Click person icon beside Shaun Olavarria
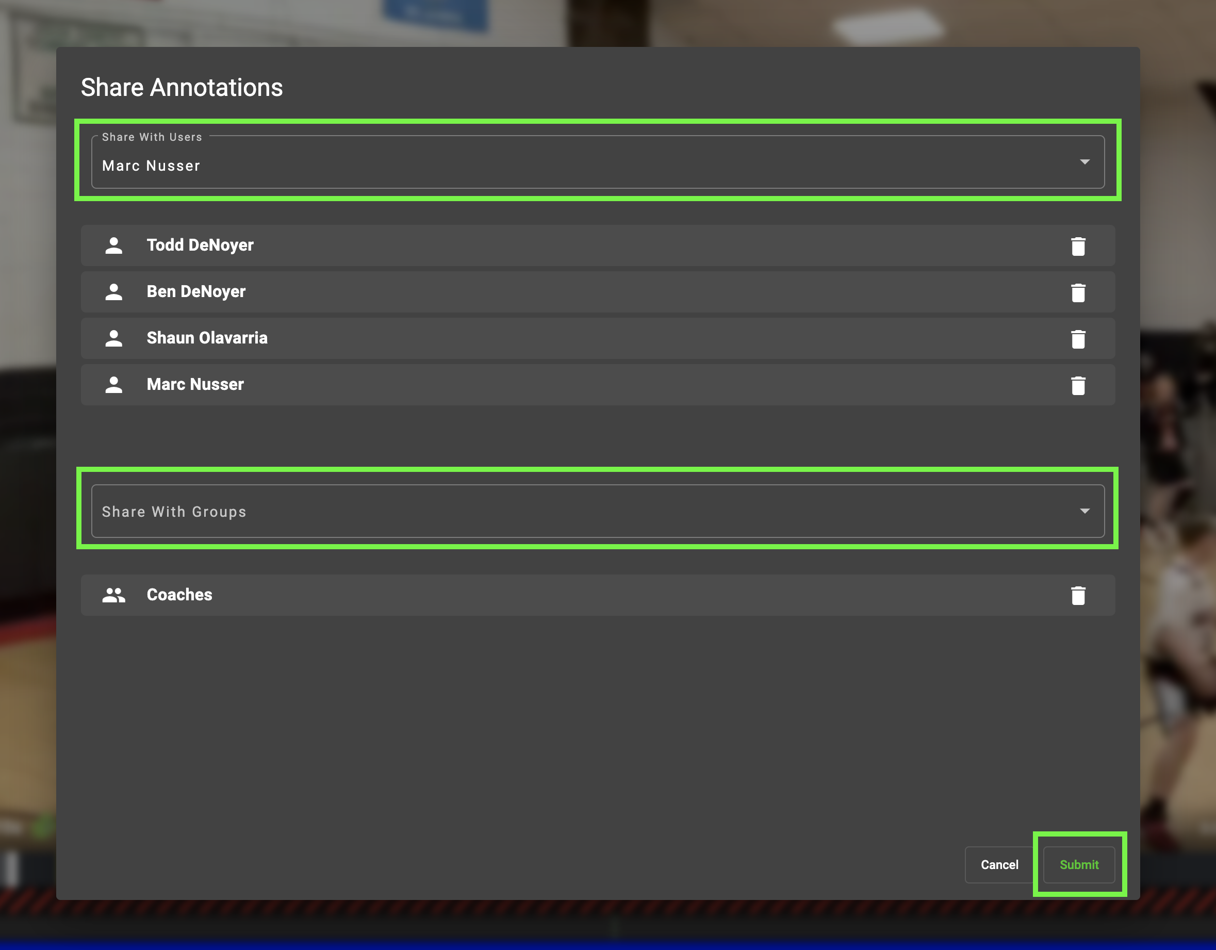Screen dimensions: 1216x950 pos(113,338)
